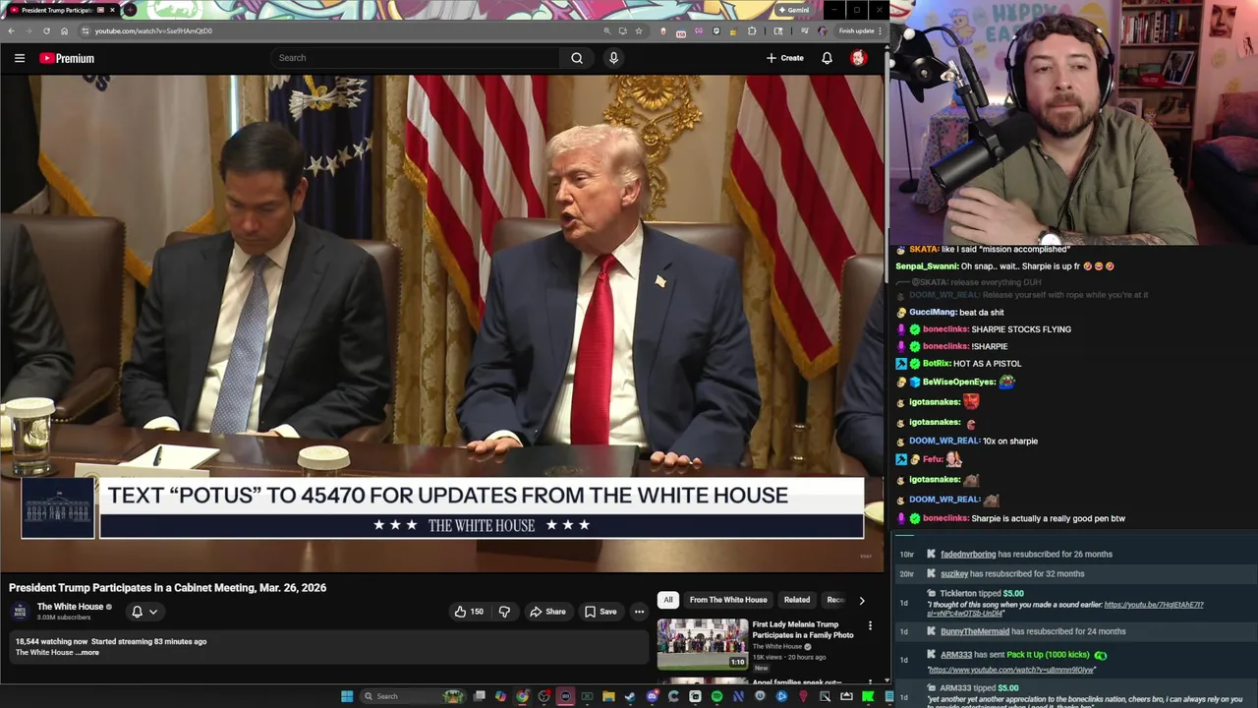Screen dimensions: 1258x708
Task: Share the Cabinet Meeting video
Action: coord(547,612)
